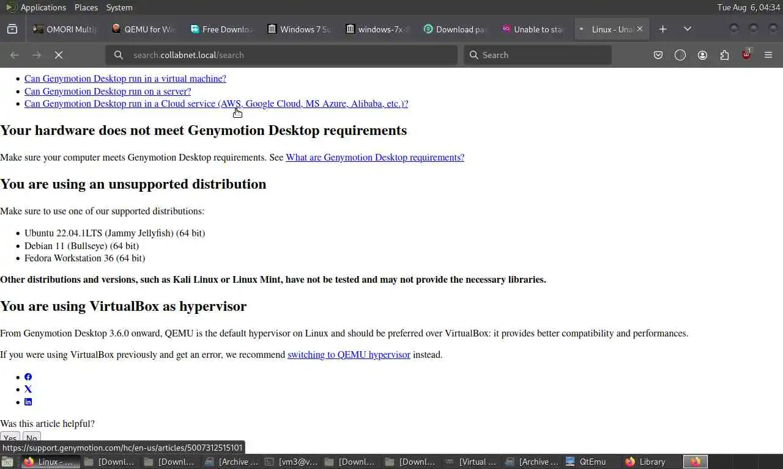
Task: Share article on Facebook
Action: point(28,377)
